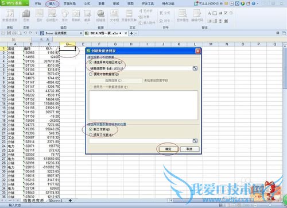This screenshot has width=287, height=208.
Task: Click the Text Box (文本框) icon
Action: (114, 16)
